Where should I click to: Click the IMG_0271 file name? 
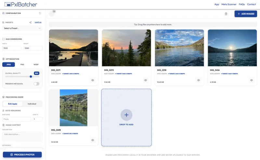coord(56,70)
